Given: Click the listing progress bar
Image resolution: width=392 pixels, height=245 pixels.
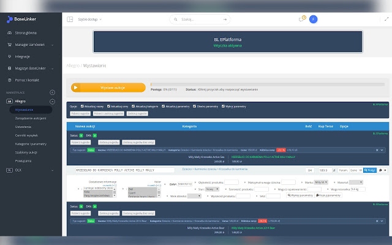Looking at the screenshot, I should pyautogui.click(x=268, y=85).
